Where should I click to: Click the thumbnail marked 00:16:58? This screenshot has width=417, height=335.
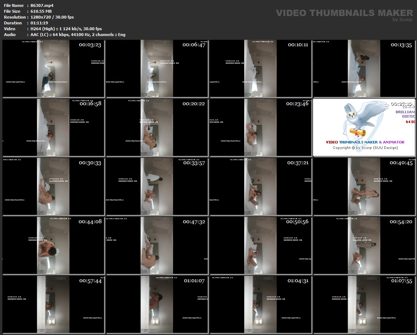coord(53,127)
